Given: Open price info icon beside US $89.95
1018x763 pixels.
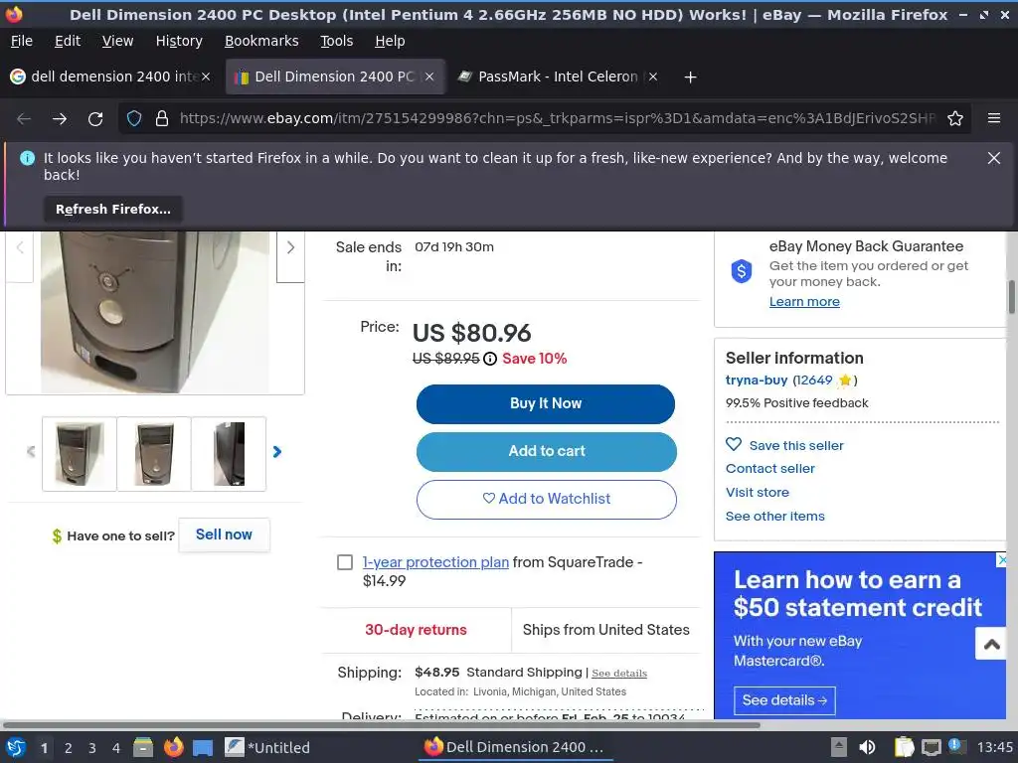Looking at the screenshot, I should click(x=490, y=359).
